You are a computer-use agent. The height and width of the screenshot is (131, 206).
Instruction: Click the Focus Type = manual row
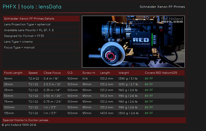(x=19, y=48)
